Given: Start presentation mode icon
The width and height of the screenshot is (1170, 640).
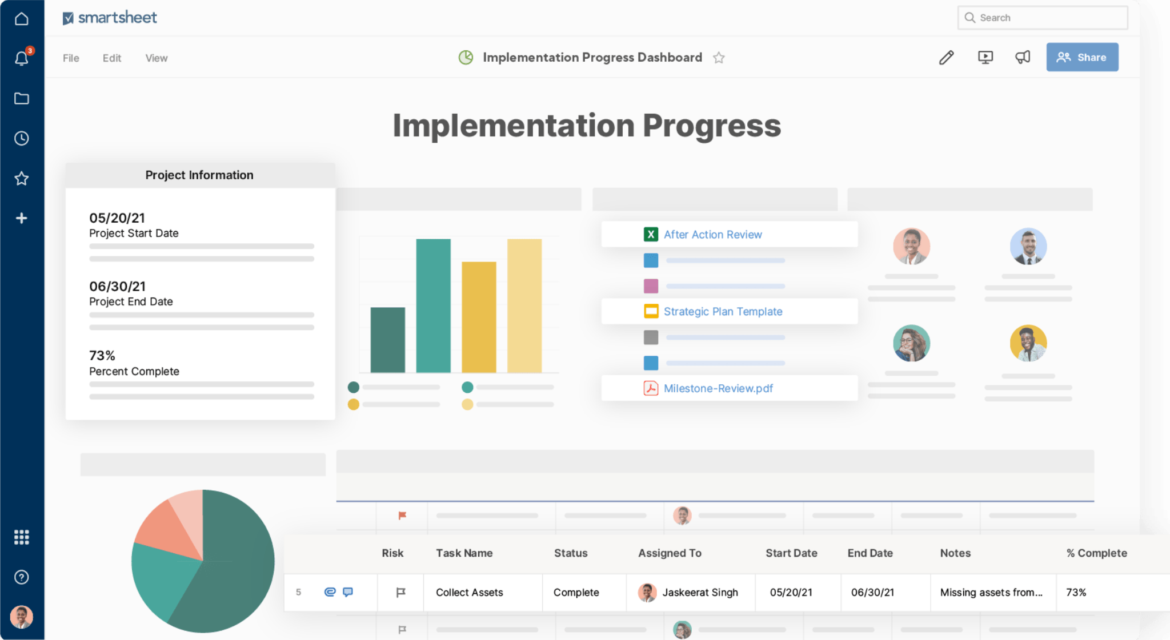Looking at the screenshot, I should pos(985,58).
